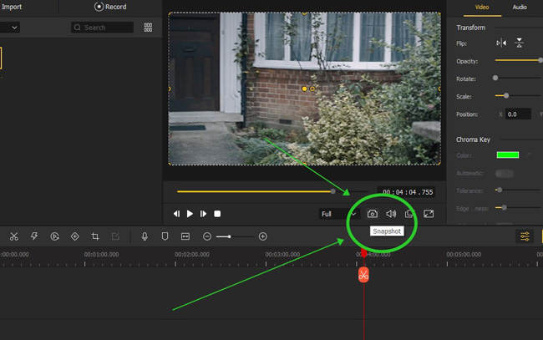Click the Search media field
The width and height of the screenshot is (543, 340).
click(x=102, y=28)
